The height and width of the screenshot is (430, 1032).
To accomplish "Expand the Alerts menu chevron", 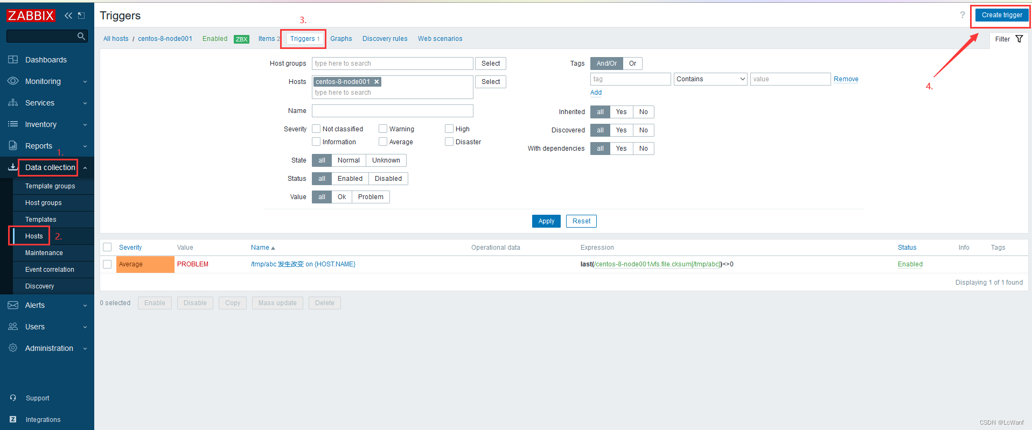I will click(85, 306).
